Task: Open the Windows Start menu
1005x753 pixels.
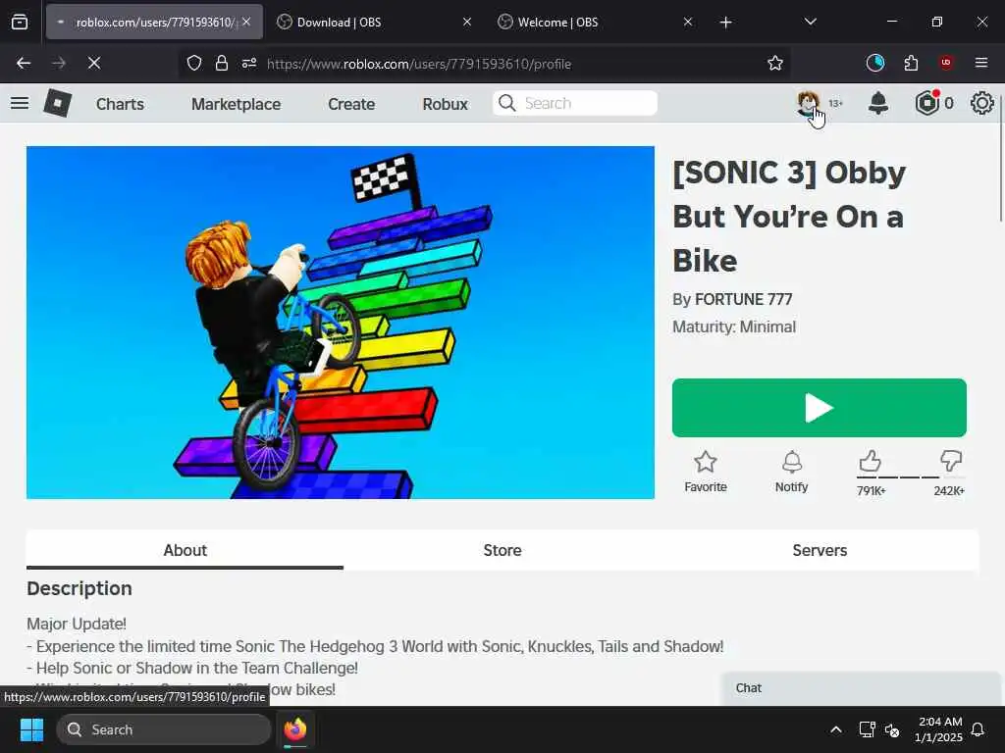Action: pos(31,729)
